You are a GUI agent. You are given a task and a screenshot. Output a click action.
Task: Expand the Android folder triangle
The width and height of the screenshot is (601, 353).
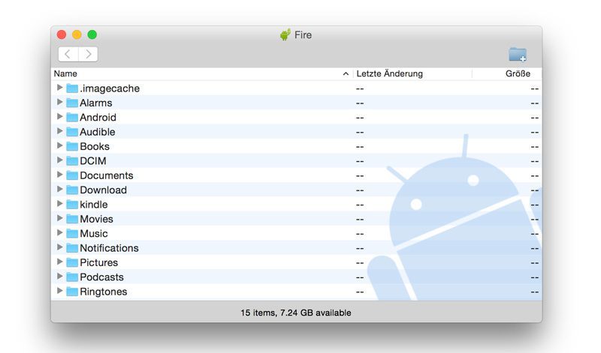(x=59, y=117)
